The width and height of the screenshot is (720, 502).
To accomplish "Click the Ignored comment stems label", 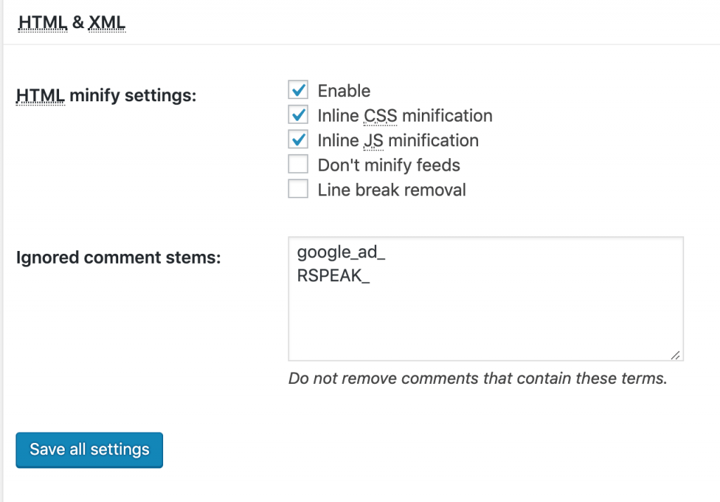I will tap(118, 257).
